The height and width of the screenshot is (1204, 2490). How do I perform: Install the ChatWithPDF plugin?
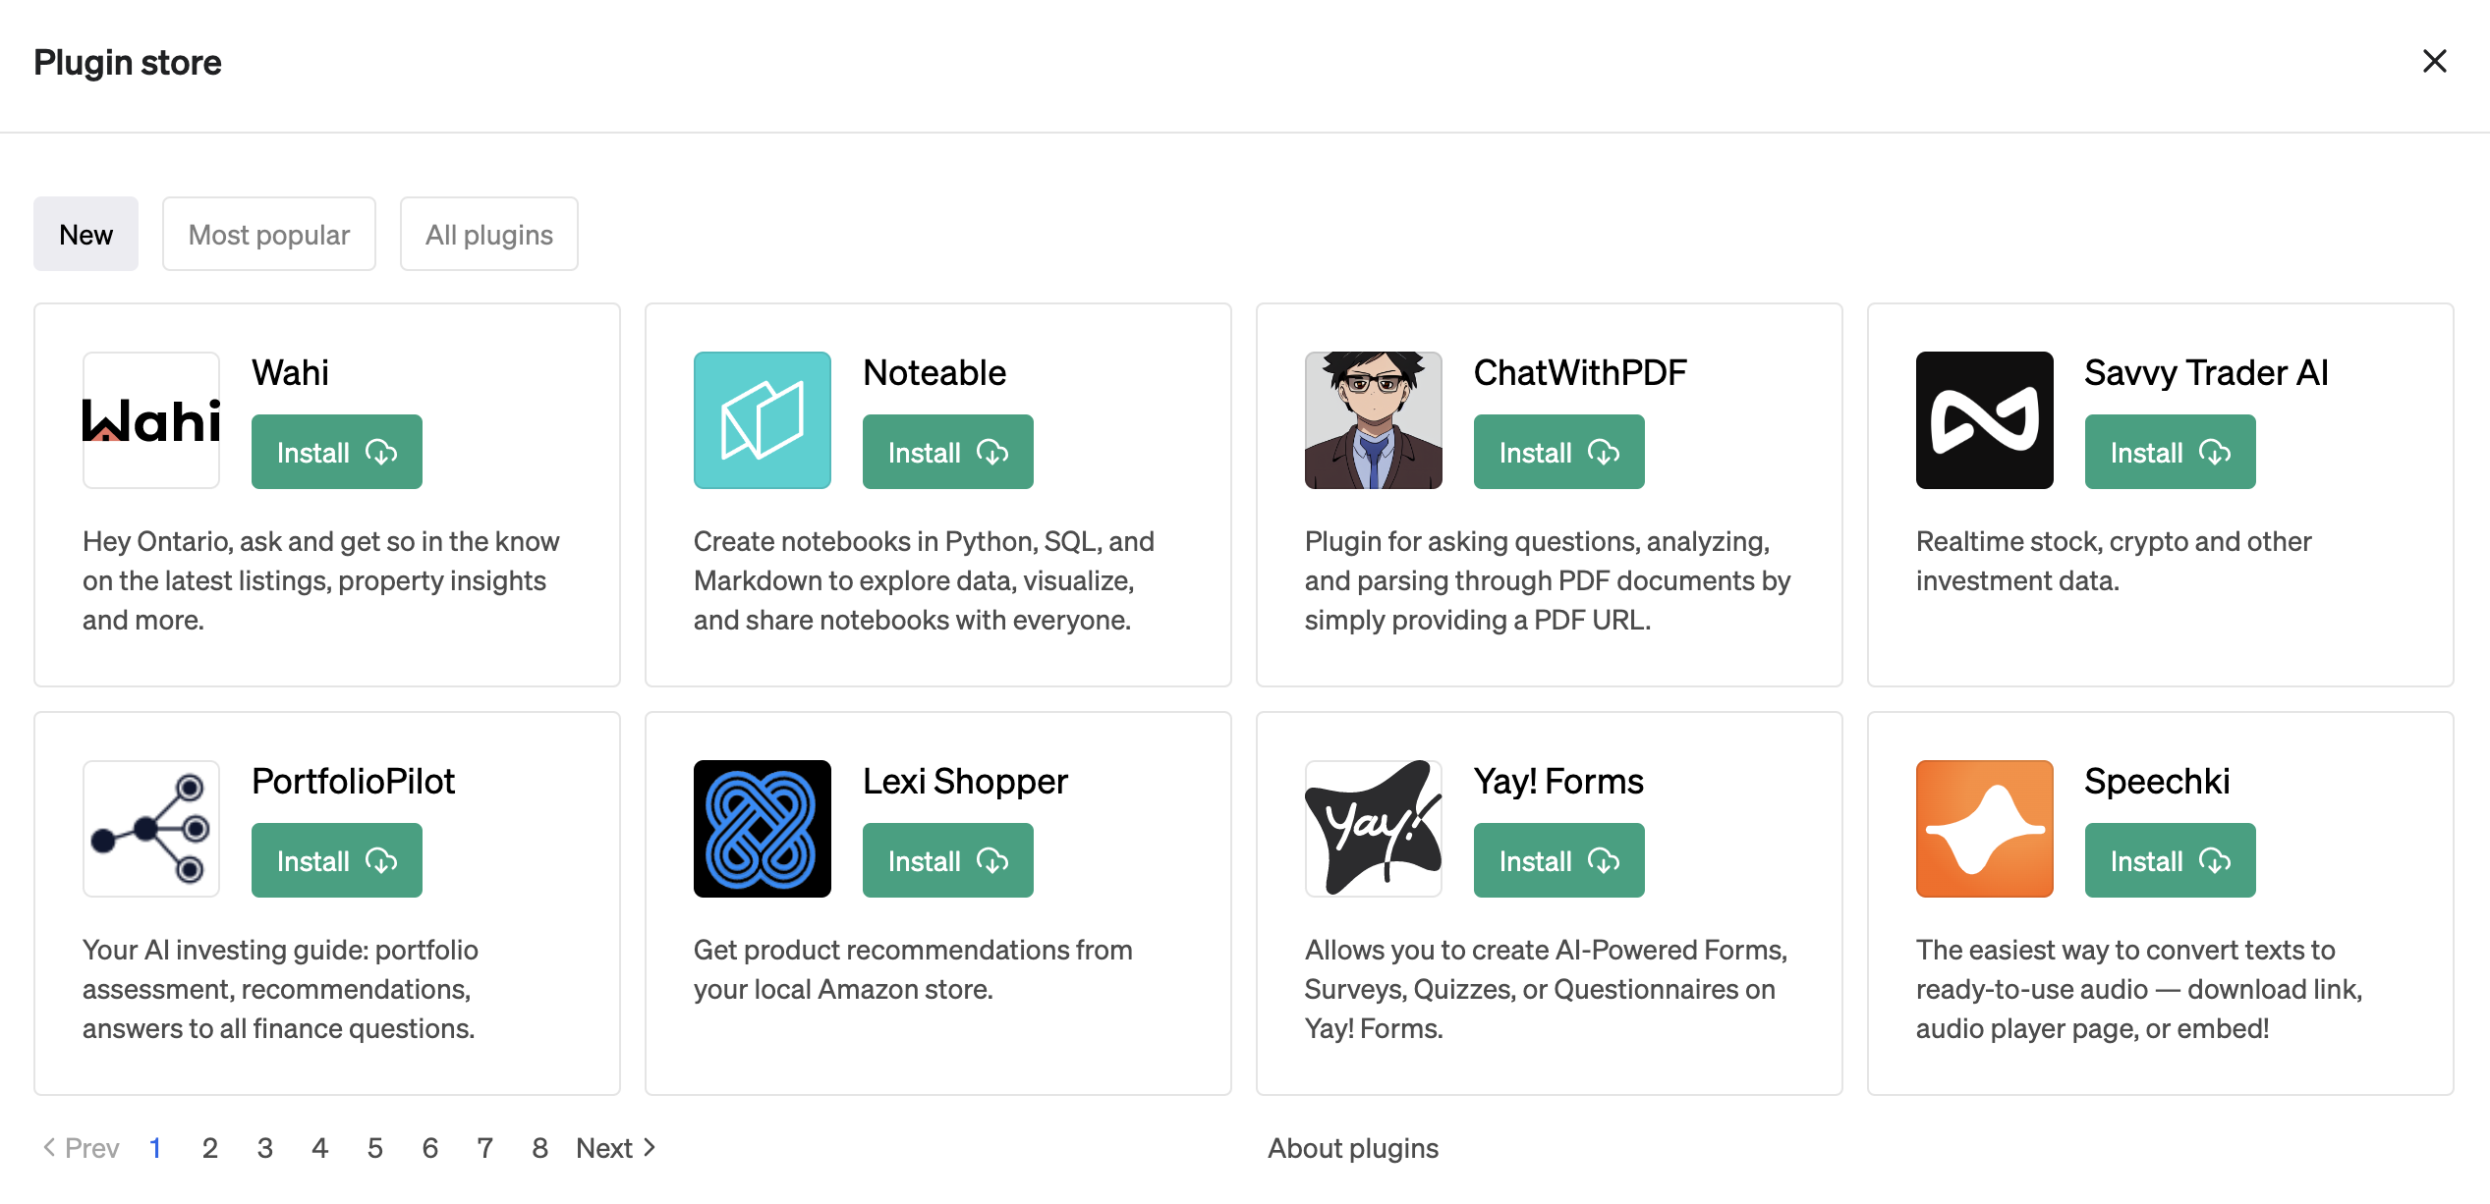click(x=1559, y=453)
